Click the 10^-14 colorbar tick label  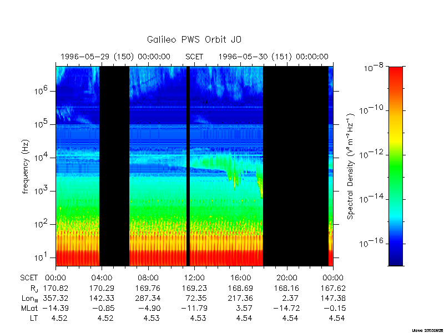372,198
